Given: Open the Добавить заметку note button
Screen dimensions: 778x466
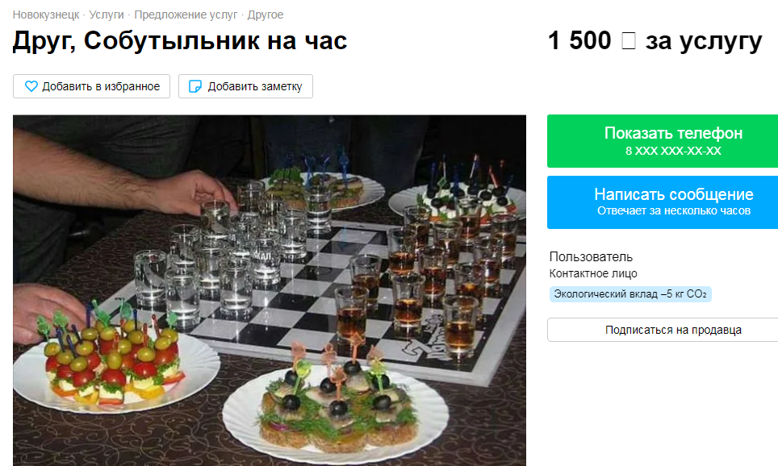Looking at the screenshot, I should (x=245, y=86).
